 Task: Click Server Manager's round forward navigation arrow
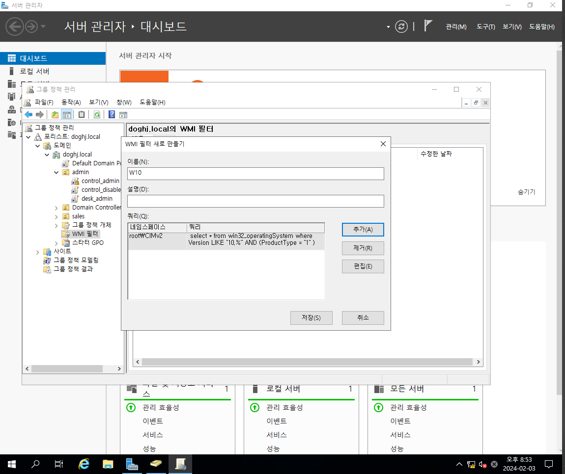31,26
